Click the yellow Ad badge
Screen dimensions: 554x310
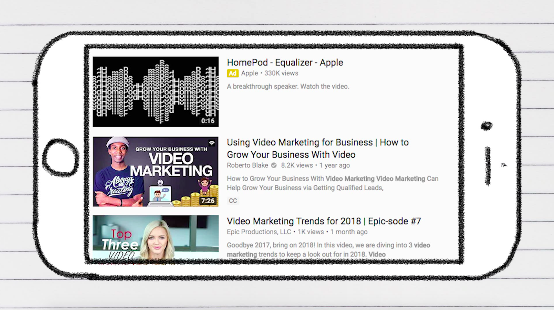[x=232, y=73]
